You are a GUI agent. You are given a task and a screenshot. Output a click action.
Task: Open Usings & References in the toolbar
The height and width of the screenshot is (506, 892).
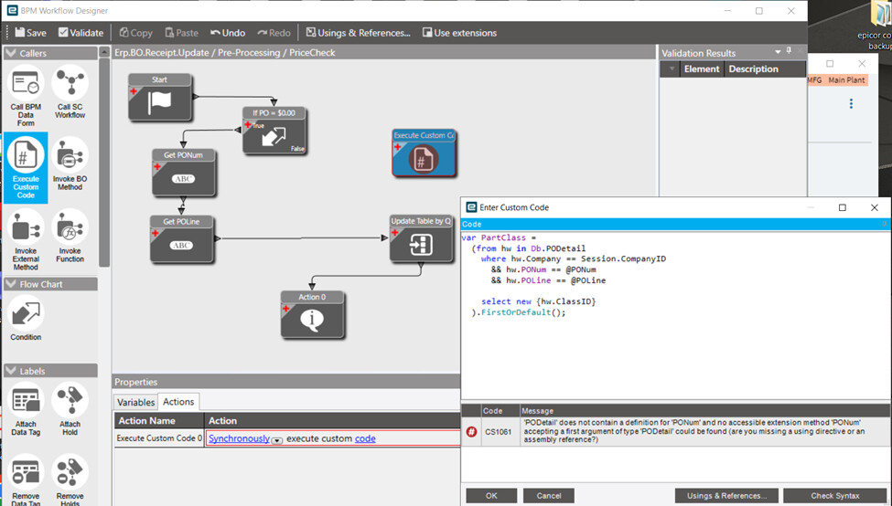359,33
